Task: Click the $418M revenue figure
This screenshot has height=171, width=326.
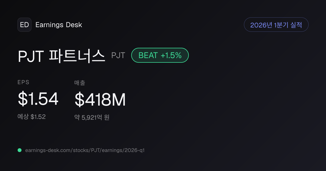Action: [100, 100]
